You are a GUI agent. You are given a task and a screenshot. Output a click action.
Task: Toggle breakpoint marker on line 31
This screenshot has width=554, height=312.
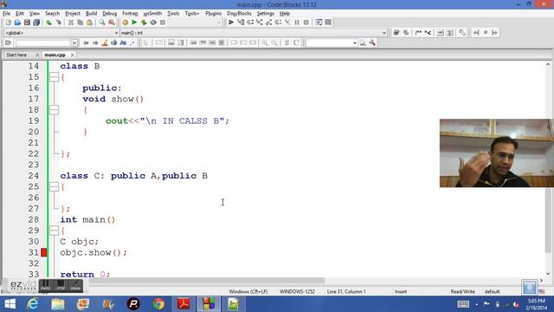pyautogui.click(x=44, y=252)
